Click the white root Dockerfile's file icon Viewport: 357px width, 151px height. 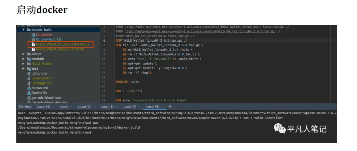point(29,93)
